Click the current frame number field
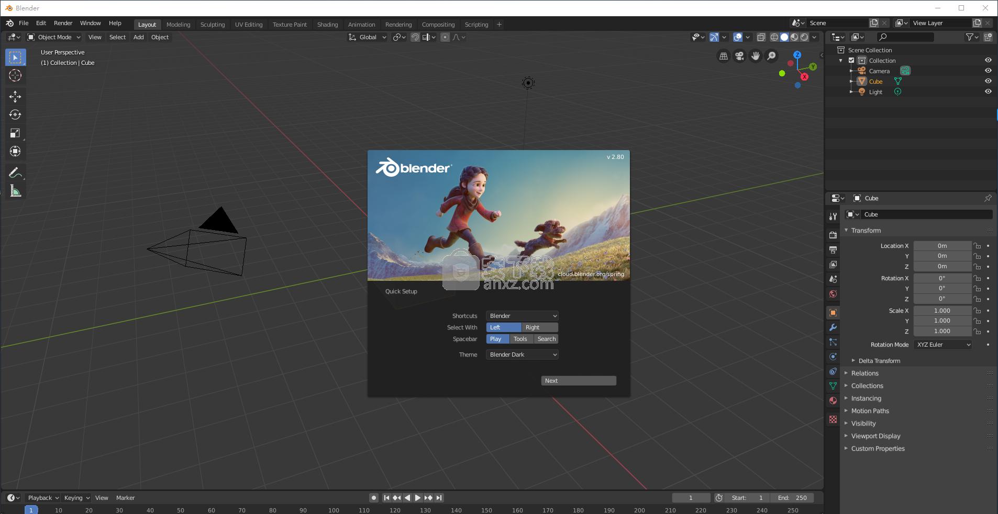 [691, 498]
